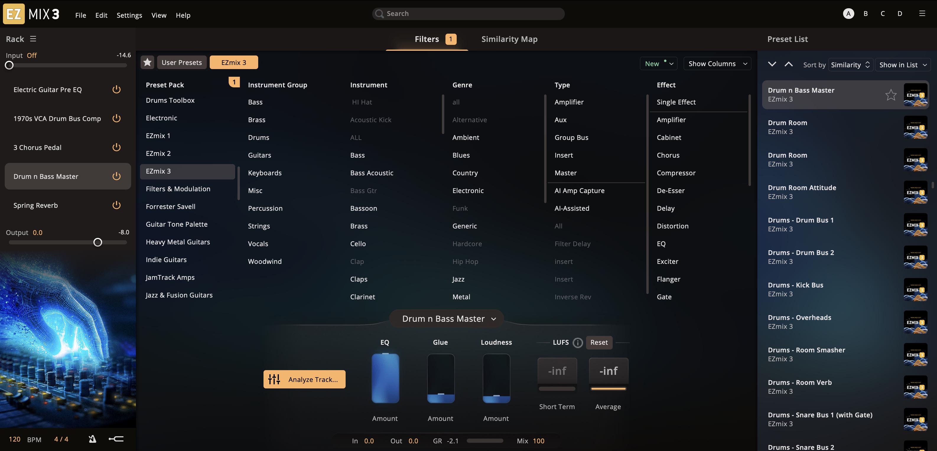This screenshot has height=451, width=937.
Task: Toggle power for Spring Reverb
Action: (x=116, y=205)
